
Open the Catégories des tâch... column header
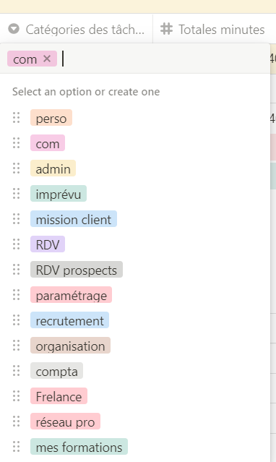[x=77, y=29]
